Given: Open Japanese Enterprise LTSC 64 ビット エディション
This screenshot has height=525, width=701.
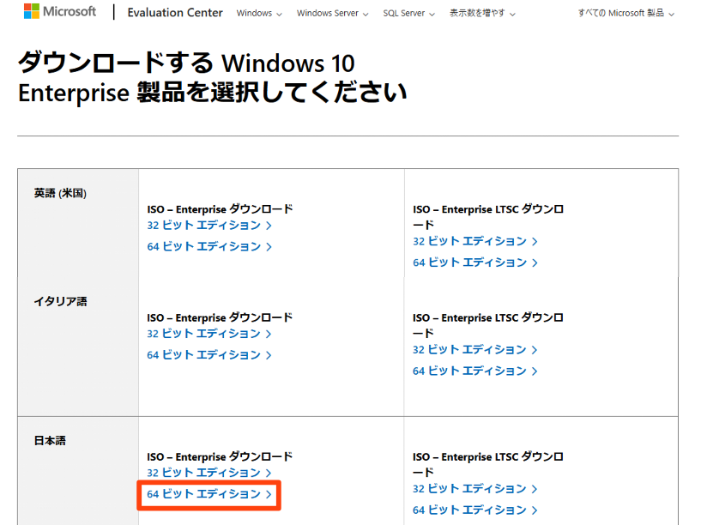Looking at the screenshot, I should click(x=474, y=510).
